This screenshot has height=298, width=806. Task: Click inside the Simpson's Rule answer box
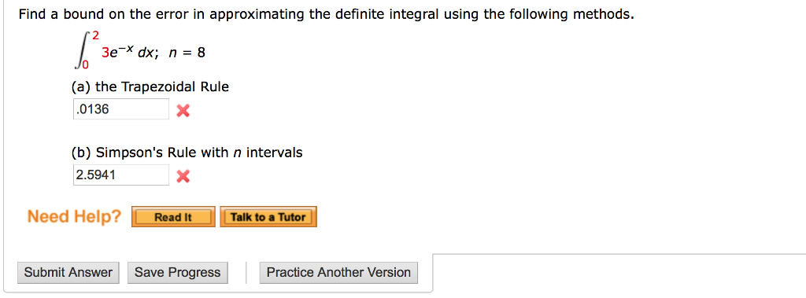coord(120,175)
